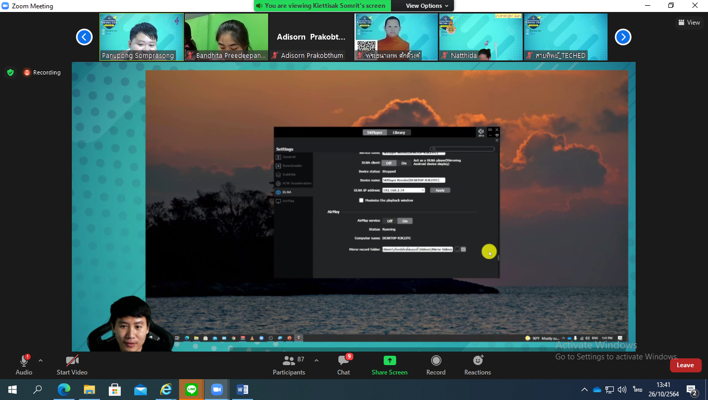Unmute using the Audio microphone icon
The image size is (708, 400).
tap(24, 360)
